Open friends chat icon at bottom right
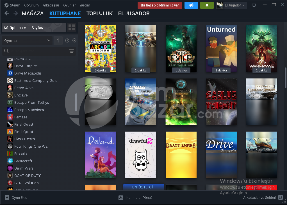The height and width of the screenshot is (205, 287). [x=281, y=197]
